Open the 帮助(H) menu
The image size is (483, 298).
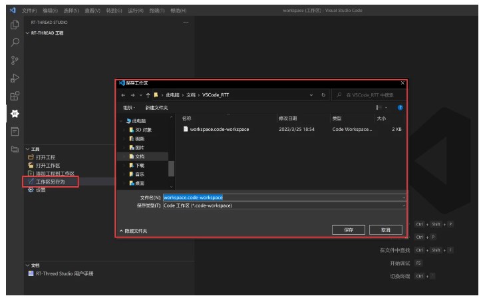178,11
